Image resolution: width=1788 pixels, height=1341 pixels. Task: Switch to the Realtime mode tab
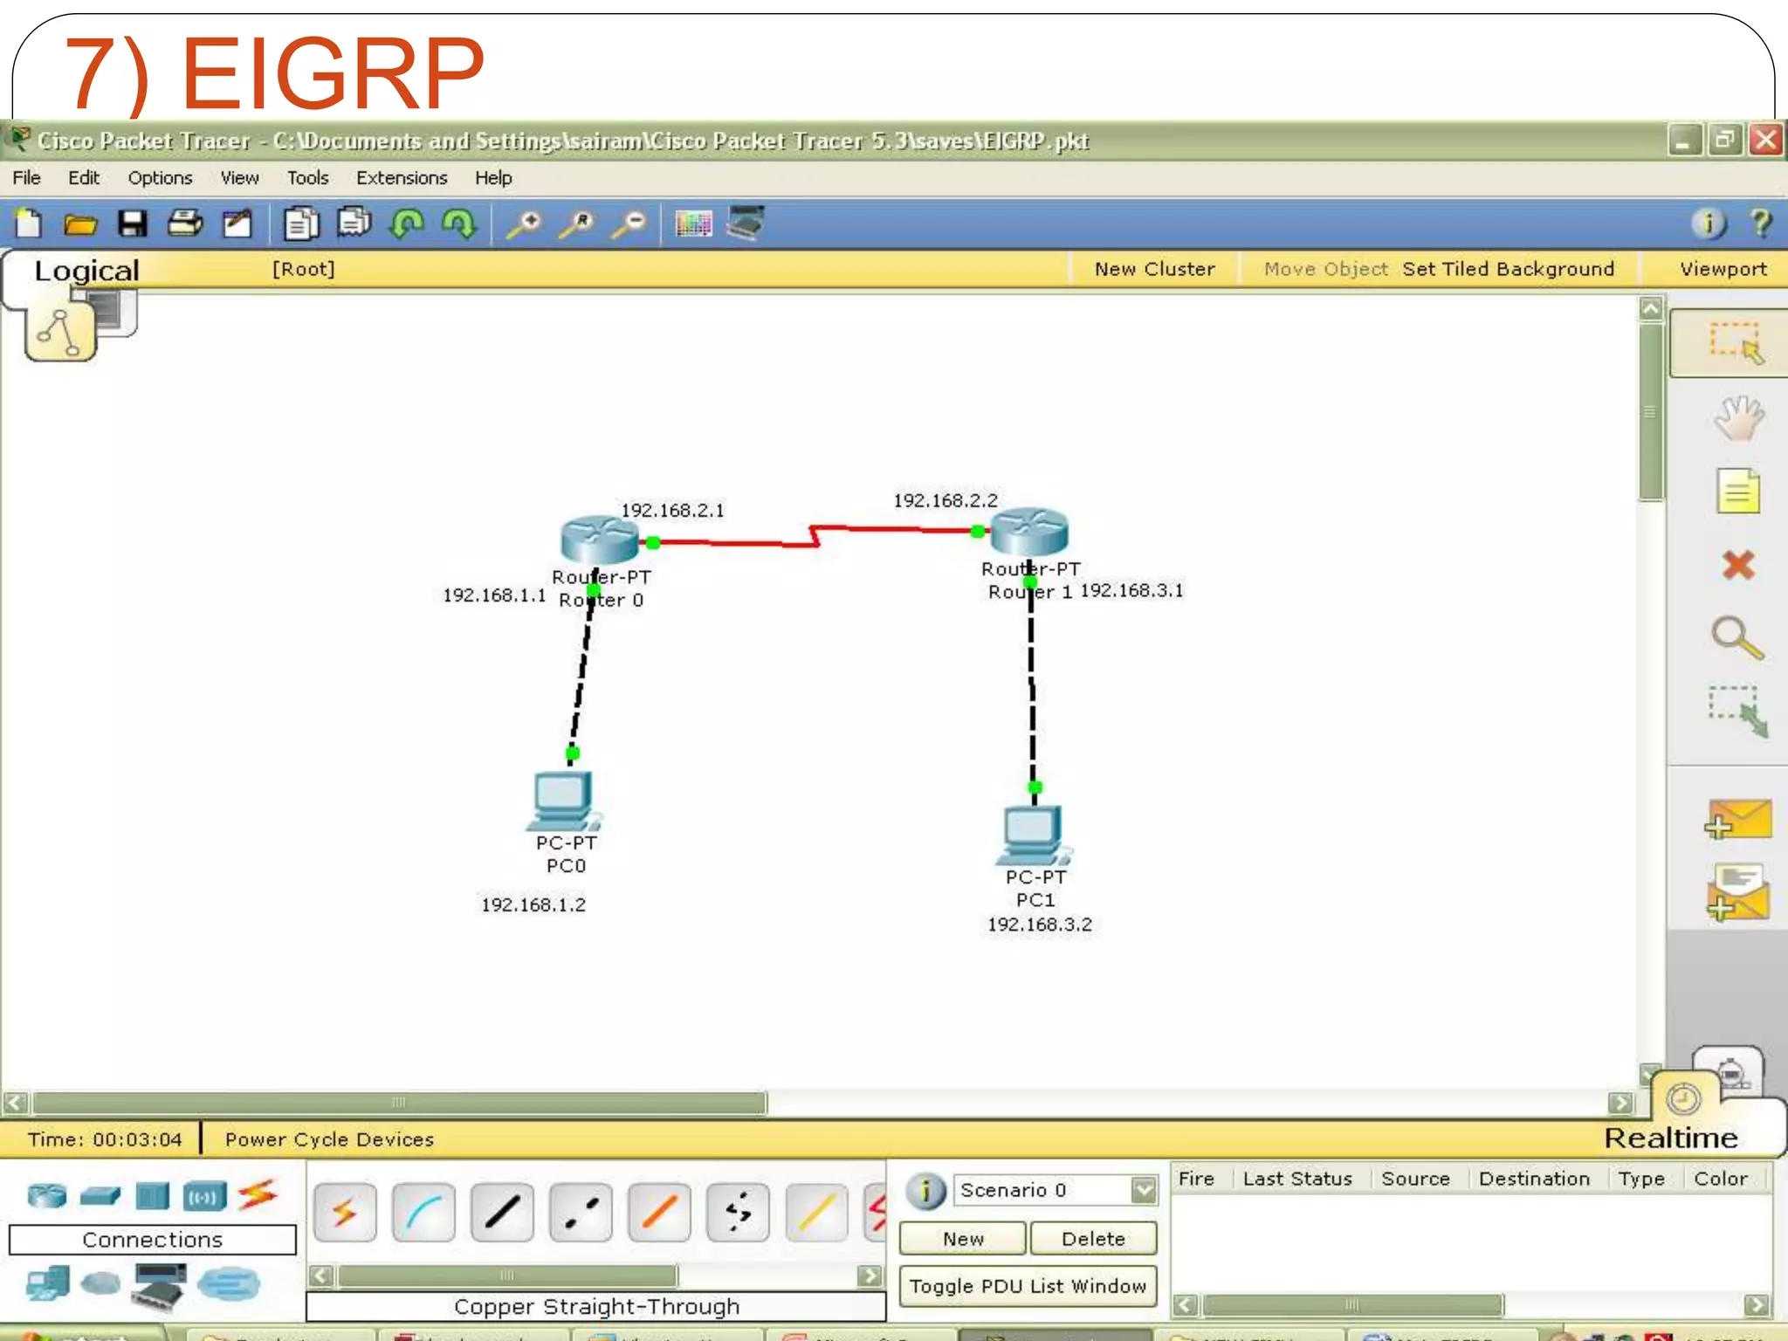tap(1671, 1138)
